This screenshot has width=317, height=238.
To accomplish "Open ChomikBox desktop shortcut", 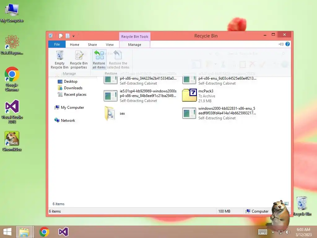I will tap(12, 141).
